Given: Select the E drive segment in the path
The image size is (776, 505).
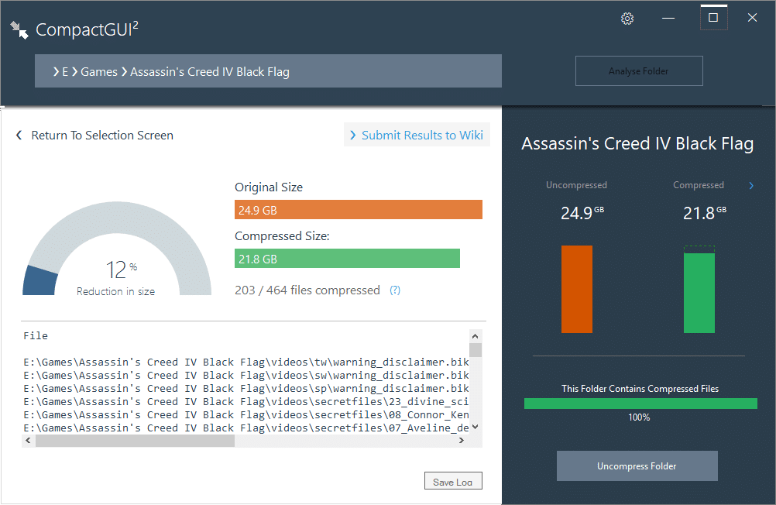Looking at the screenshot, I should tap(65, 72).
